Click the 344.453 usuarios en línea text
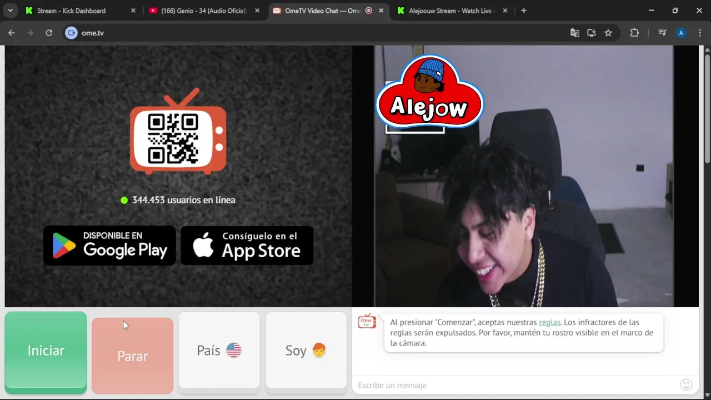 click(x=184, y=200)
